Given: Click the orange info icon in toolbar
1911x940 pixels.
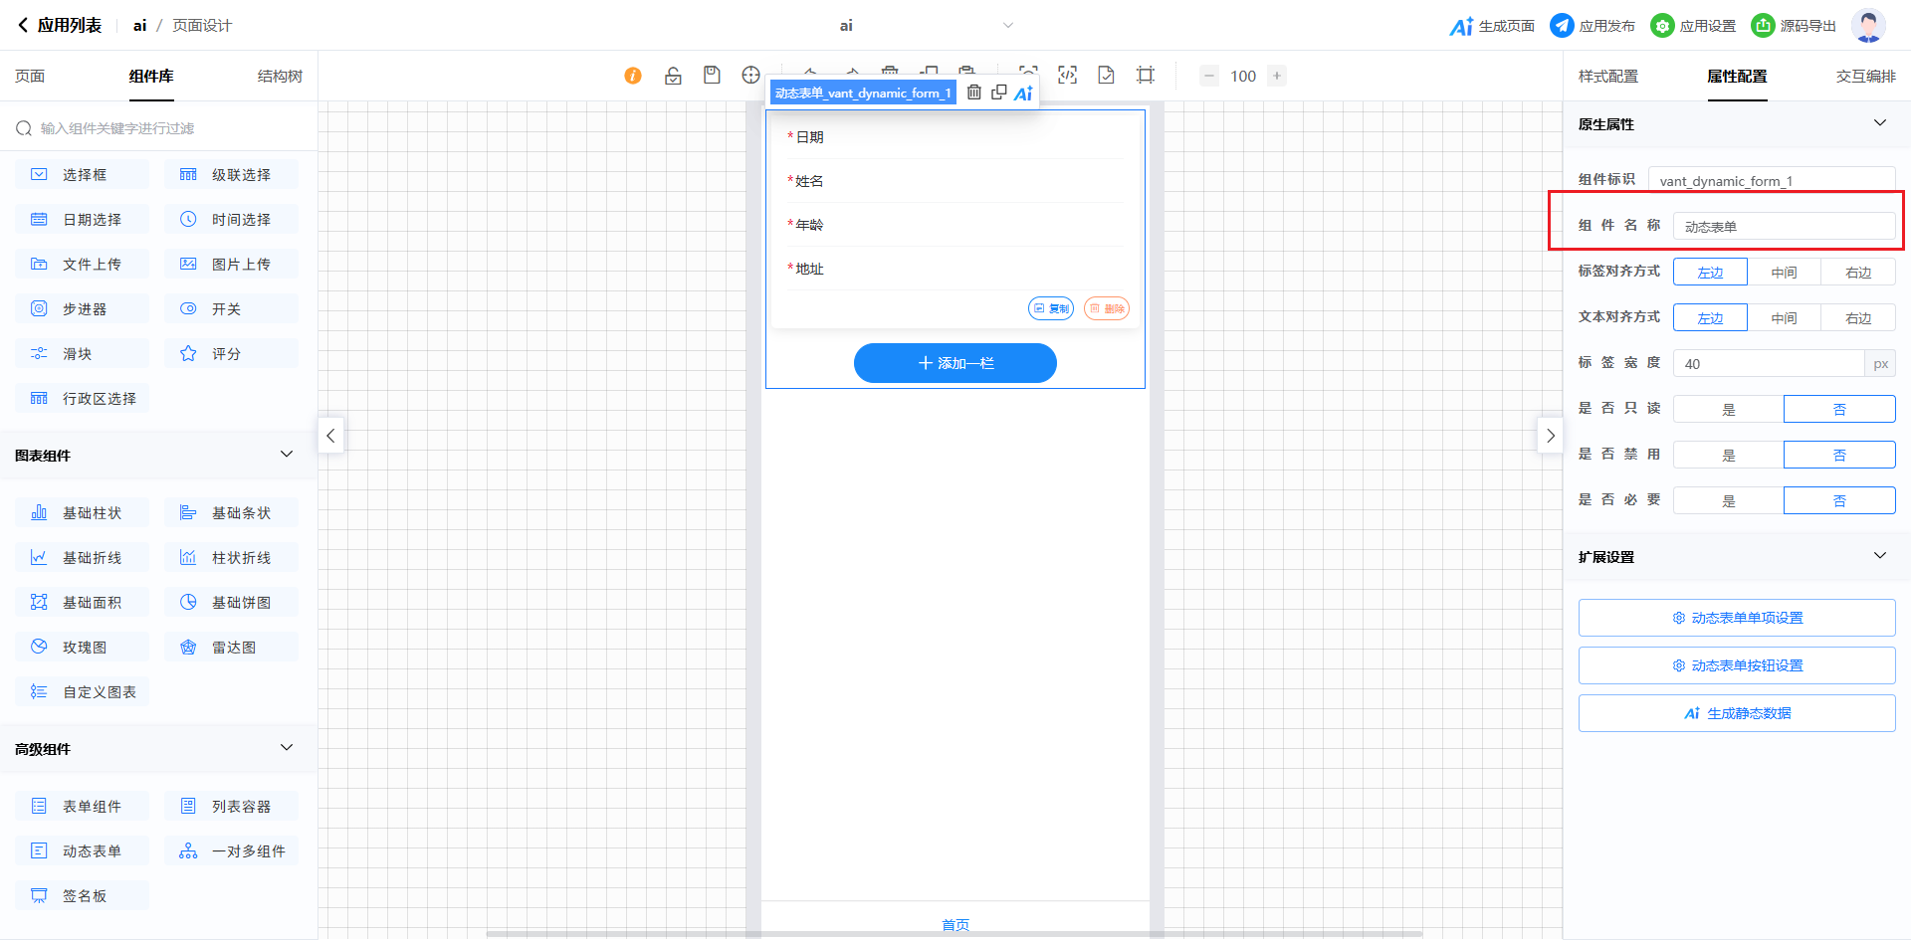Looking at the screenshot, I should 633,76.
